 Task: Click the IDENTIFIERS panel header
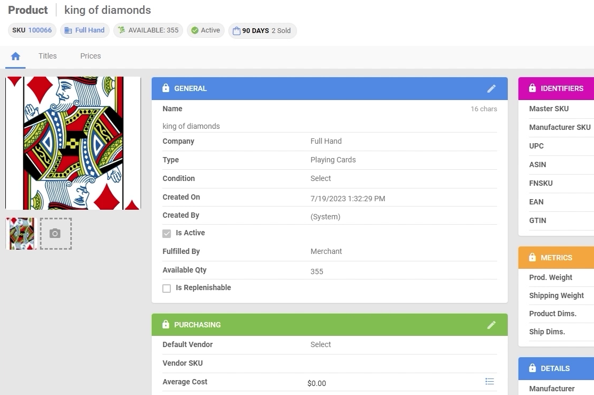pyautogui.click(x=556, y=88)
